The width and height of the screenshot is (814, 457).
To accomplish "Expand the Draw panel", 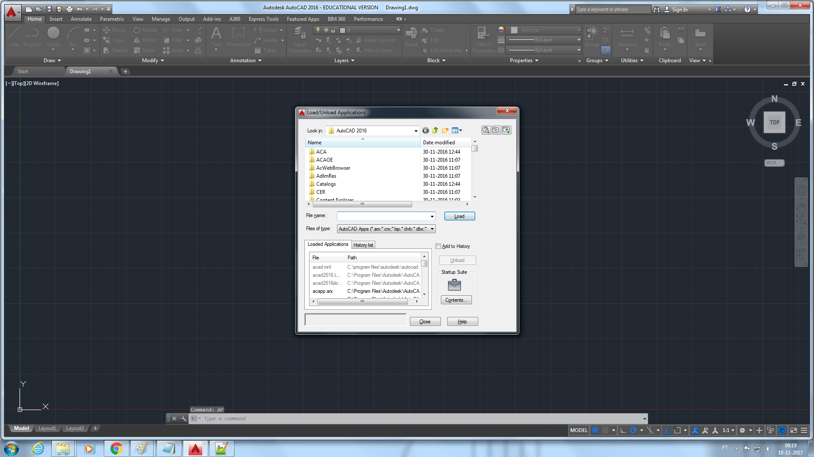I will pos(52,61).
